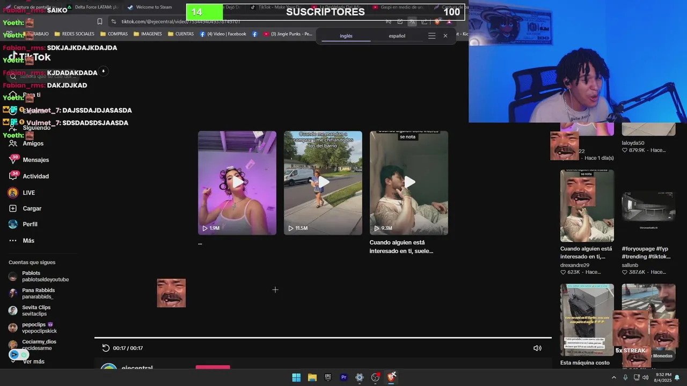Switch to 'Welcome to Steam' browser tab

(150, 7)
